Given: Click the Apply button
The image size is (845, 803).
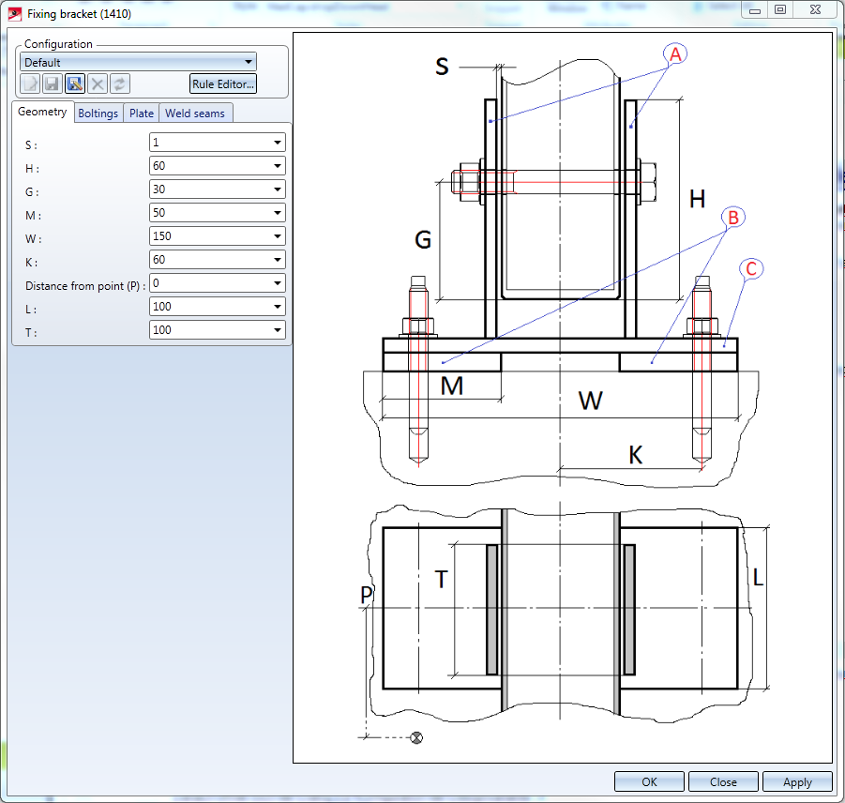Looking at the screenshot, I should [797, 781].
